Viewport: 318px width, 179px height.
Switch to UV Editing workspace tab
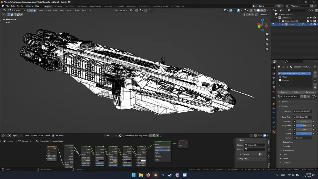tap(82, 6)
